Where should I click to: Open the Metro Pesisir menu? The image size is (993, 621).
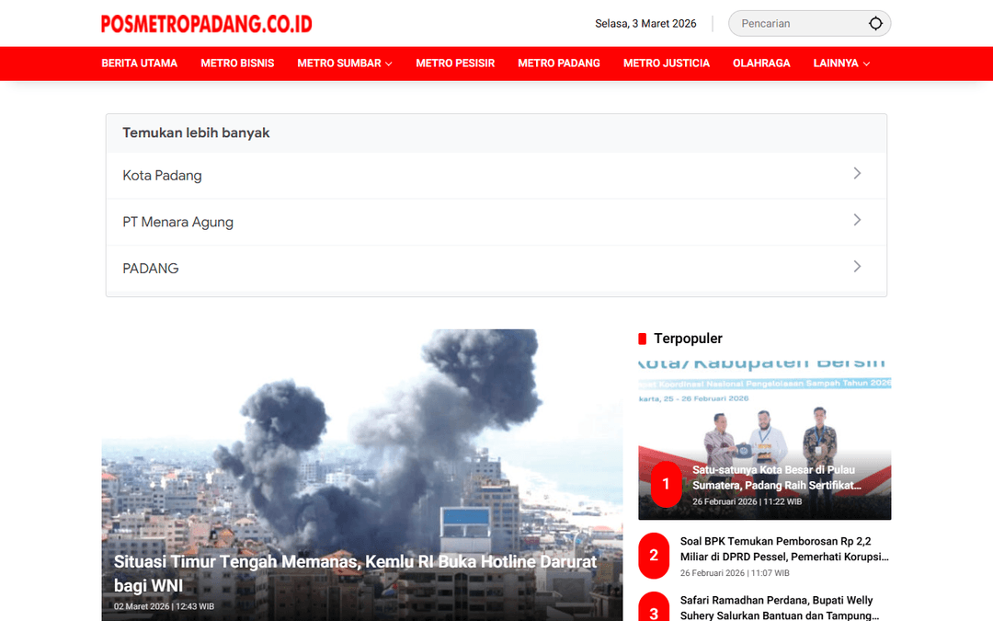(x=455, y=63)
